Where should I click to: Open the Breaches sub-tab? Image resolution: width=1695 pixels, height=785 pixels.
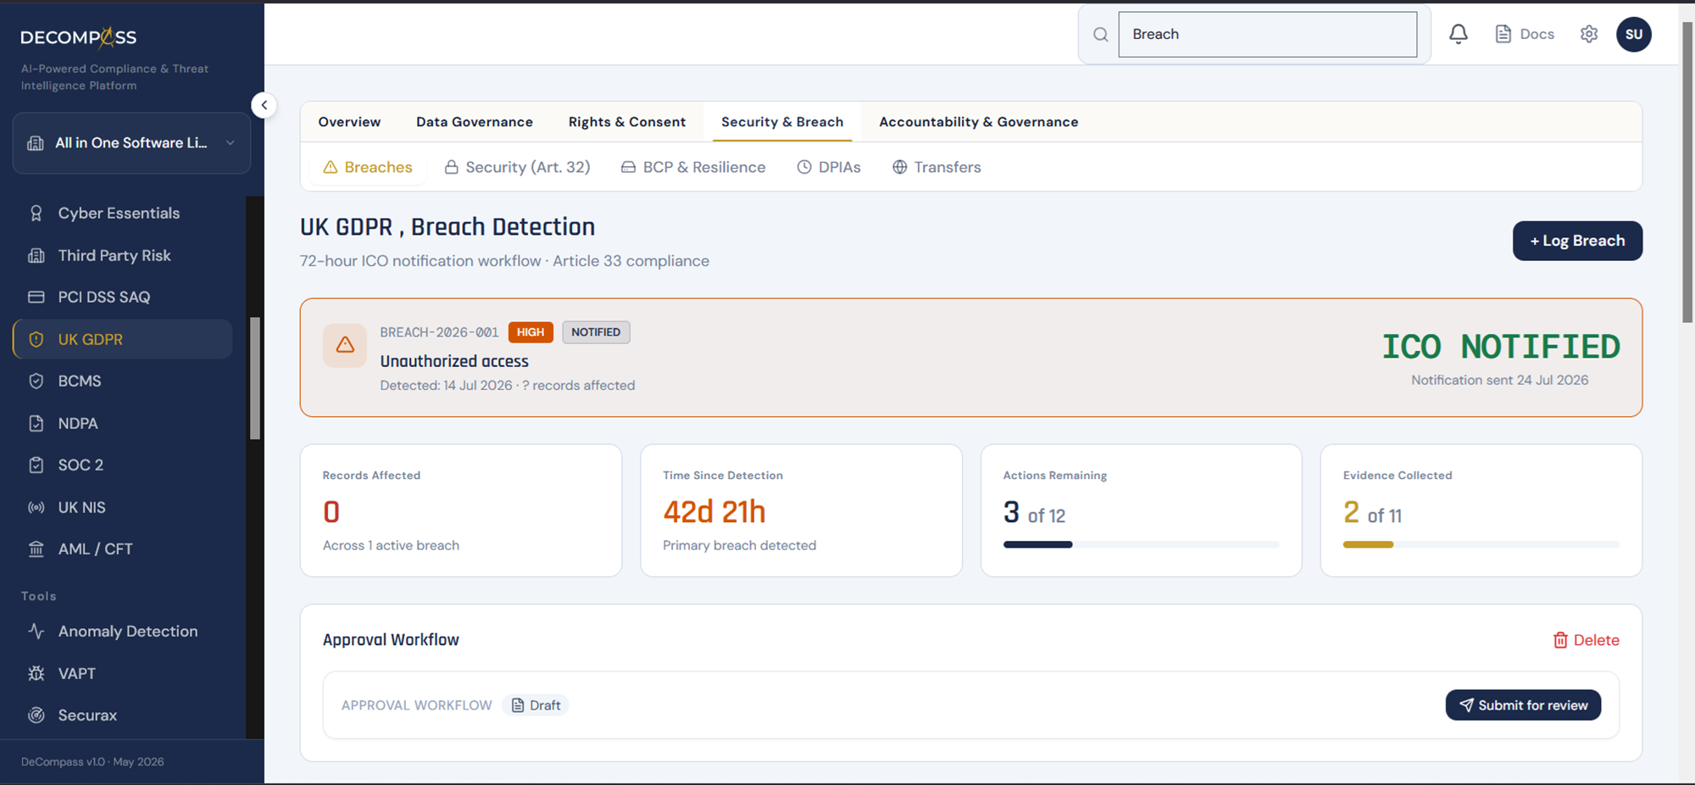(368, 167)
